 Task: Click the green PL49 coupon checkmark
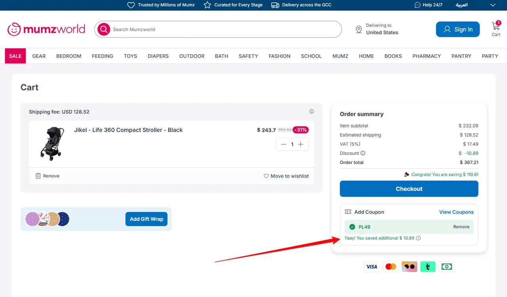pos(352,227)
